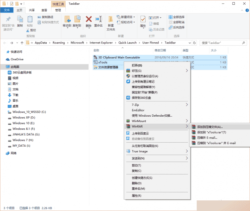Image resolution: width=250 pixels, height=211 pixels.
Task: Expand the Send to (N) submenu
Action: pyautogui.click(x=157, y=158)
